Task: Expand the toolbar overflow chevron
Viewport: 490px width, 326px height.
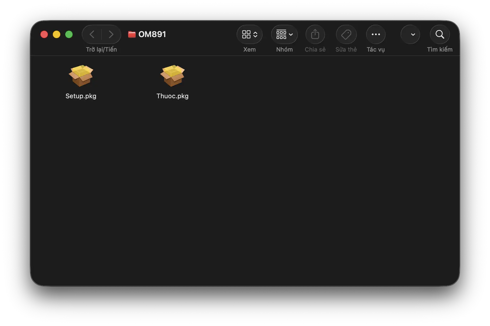Action: 410,34
